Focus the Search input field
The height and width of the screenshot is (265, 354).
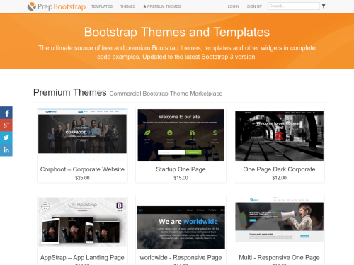coord(294,6)
